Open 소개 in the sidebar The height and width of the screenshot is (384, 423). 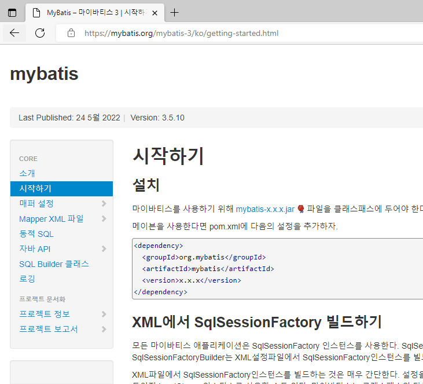click(27, 173)
